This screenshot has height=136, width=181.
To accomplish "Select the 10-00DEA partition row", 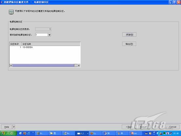I will tap(45, 47).
